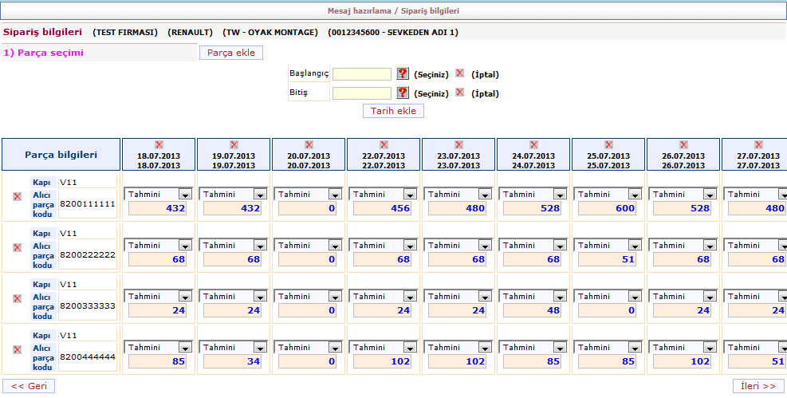Open the Bitiş date picker icon
This screenshot has height=398, width=787.
(x=403, y=93)
